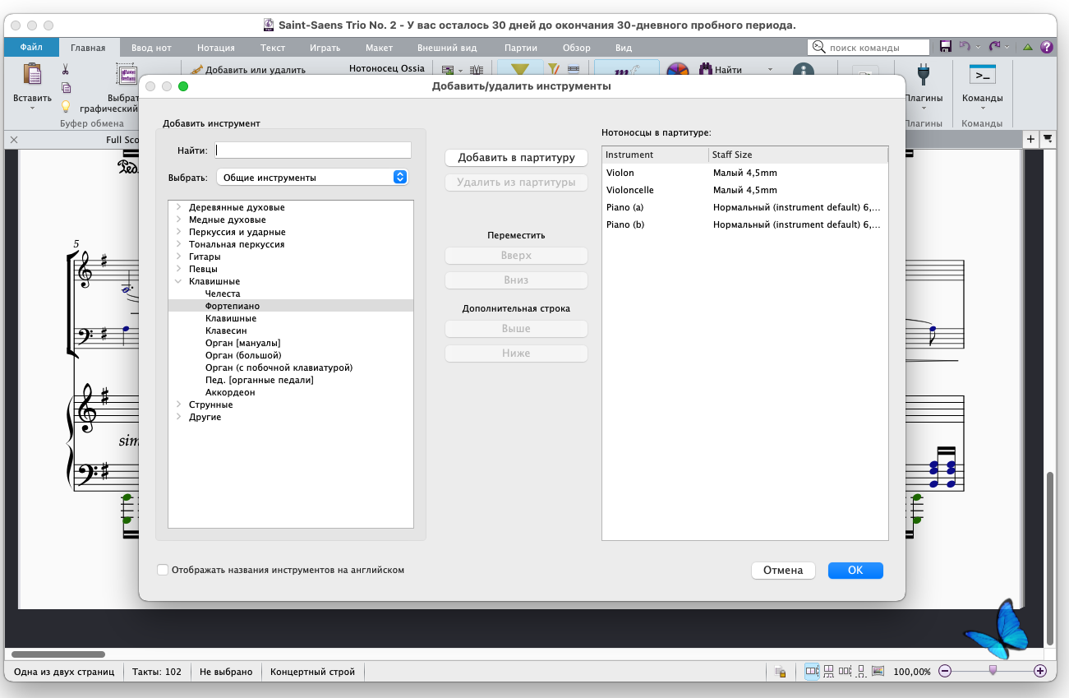Click the binoculars Find (Найти) icon

point(705,71)
